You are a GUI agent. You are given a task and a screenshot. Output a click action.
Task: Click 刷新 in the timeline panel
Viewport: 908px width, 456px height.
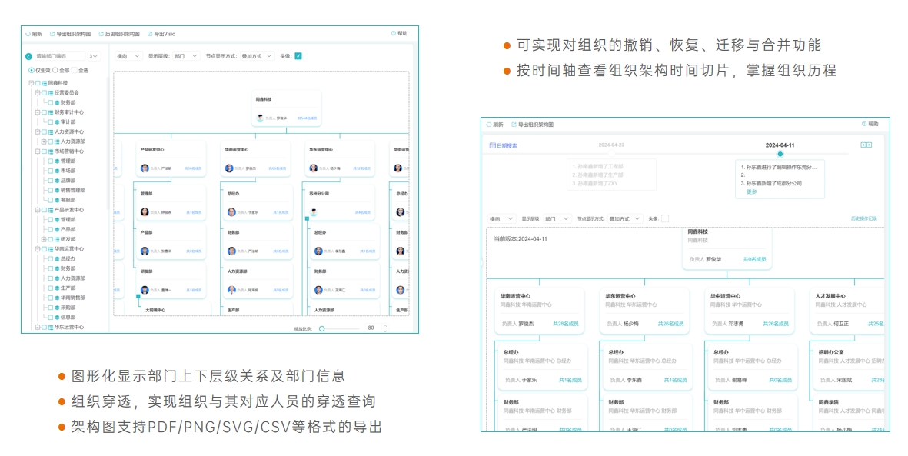494,125
